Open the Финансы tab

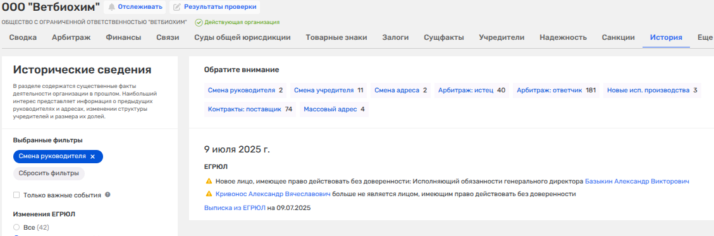pyautogui.click(x=123, y=38)
